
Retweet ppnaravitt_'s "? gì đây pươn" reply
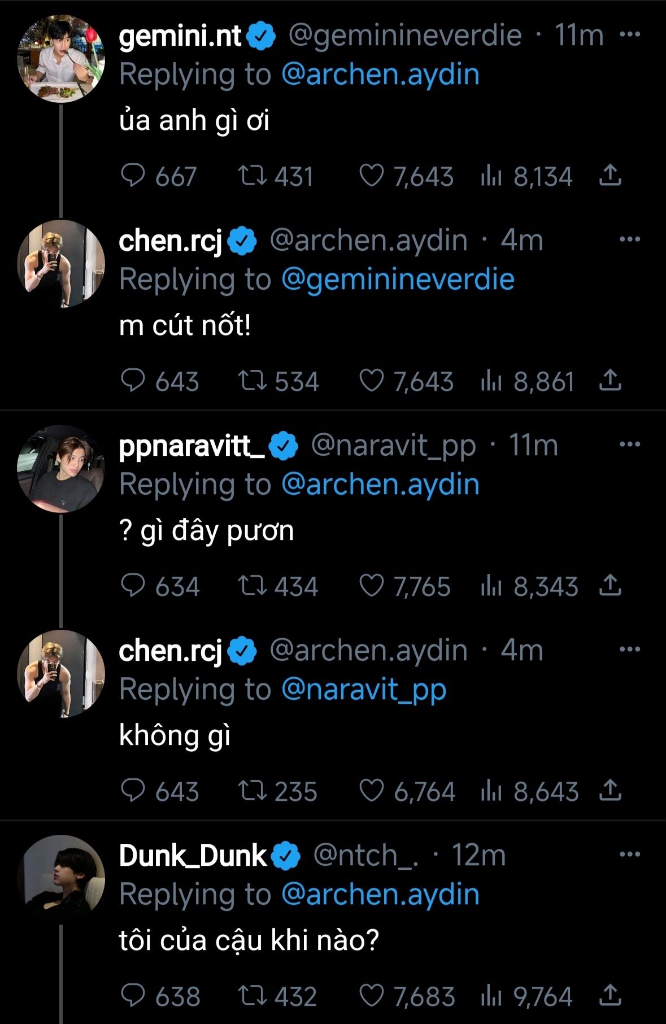tap(252, 586)
